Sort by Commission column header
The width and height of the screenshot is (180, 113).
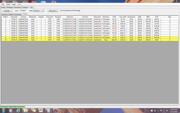(x=131, y=17)
